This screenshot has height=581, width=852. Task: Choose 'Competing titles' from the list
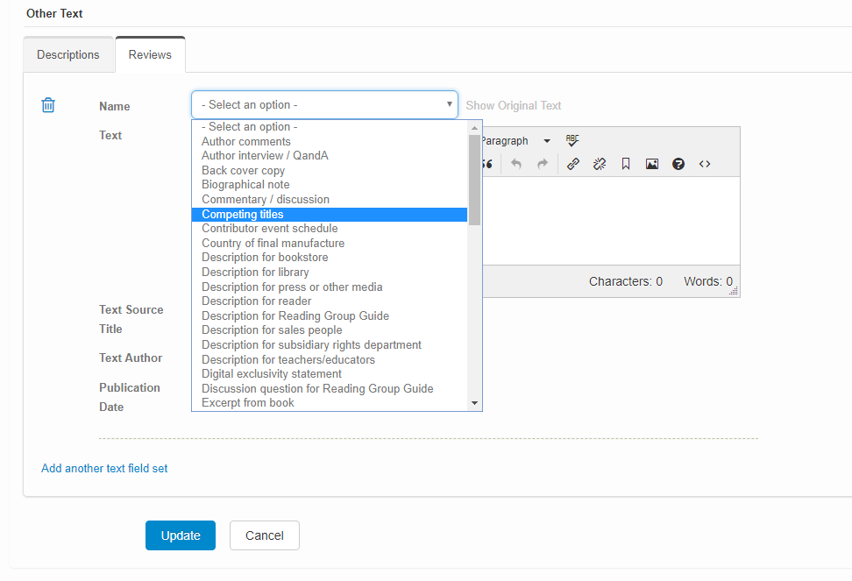242,214
